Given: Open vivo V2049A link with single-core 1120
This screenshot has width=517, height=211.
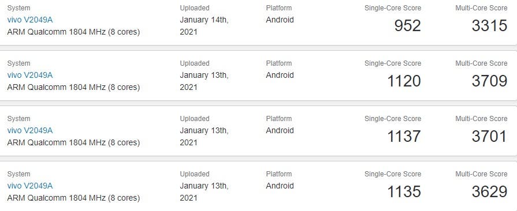Looking at the screenshot, I should (30, 75).
